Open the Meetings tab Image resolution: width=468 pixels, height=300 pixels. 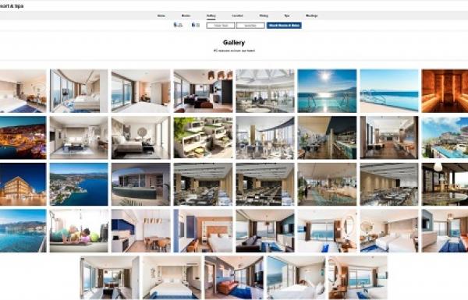[311, 16]
